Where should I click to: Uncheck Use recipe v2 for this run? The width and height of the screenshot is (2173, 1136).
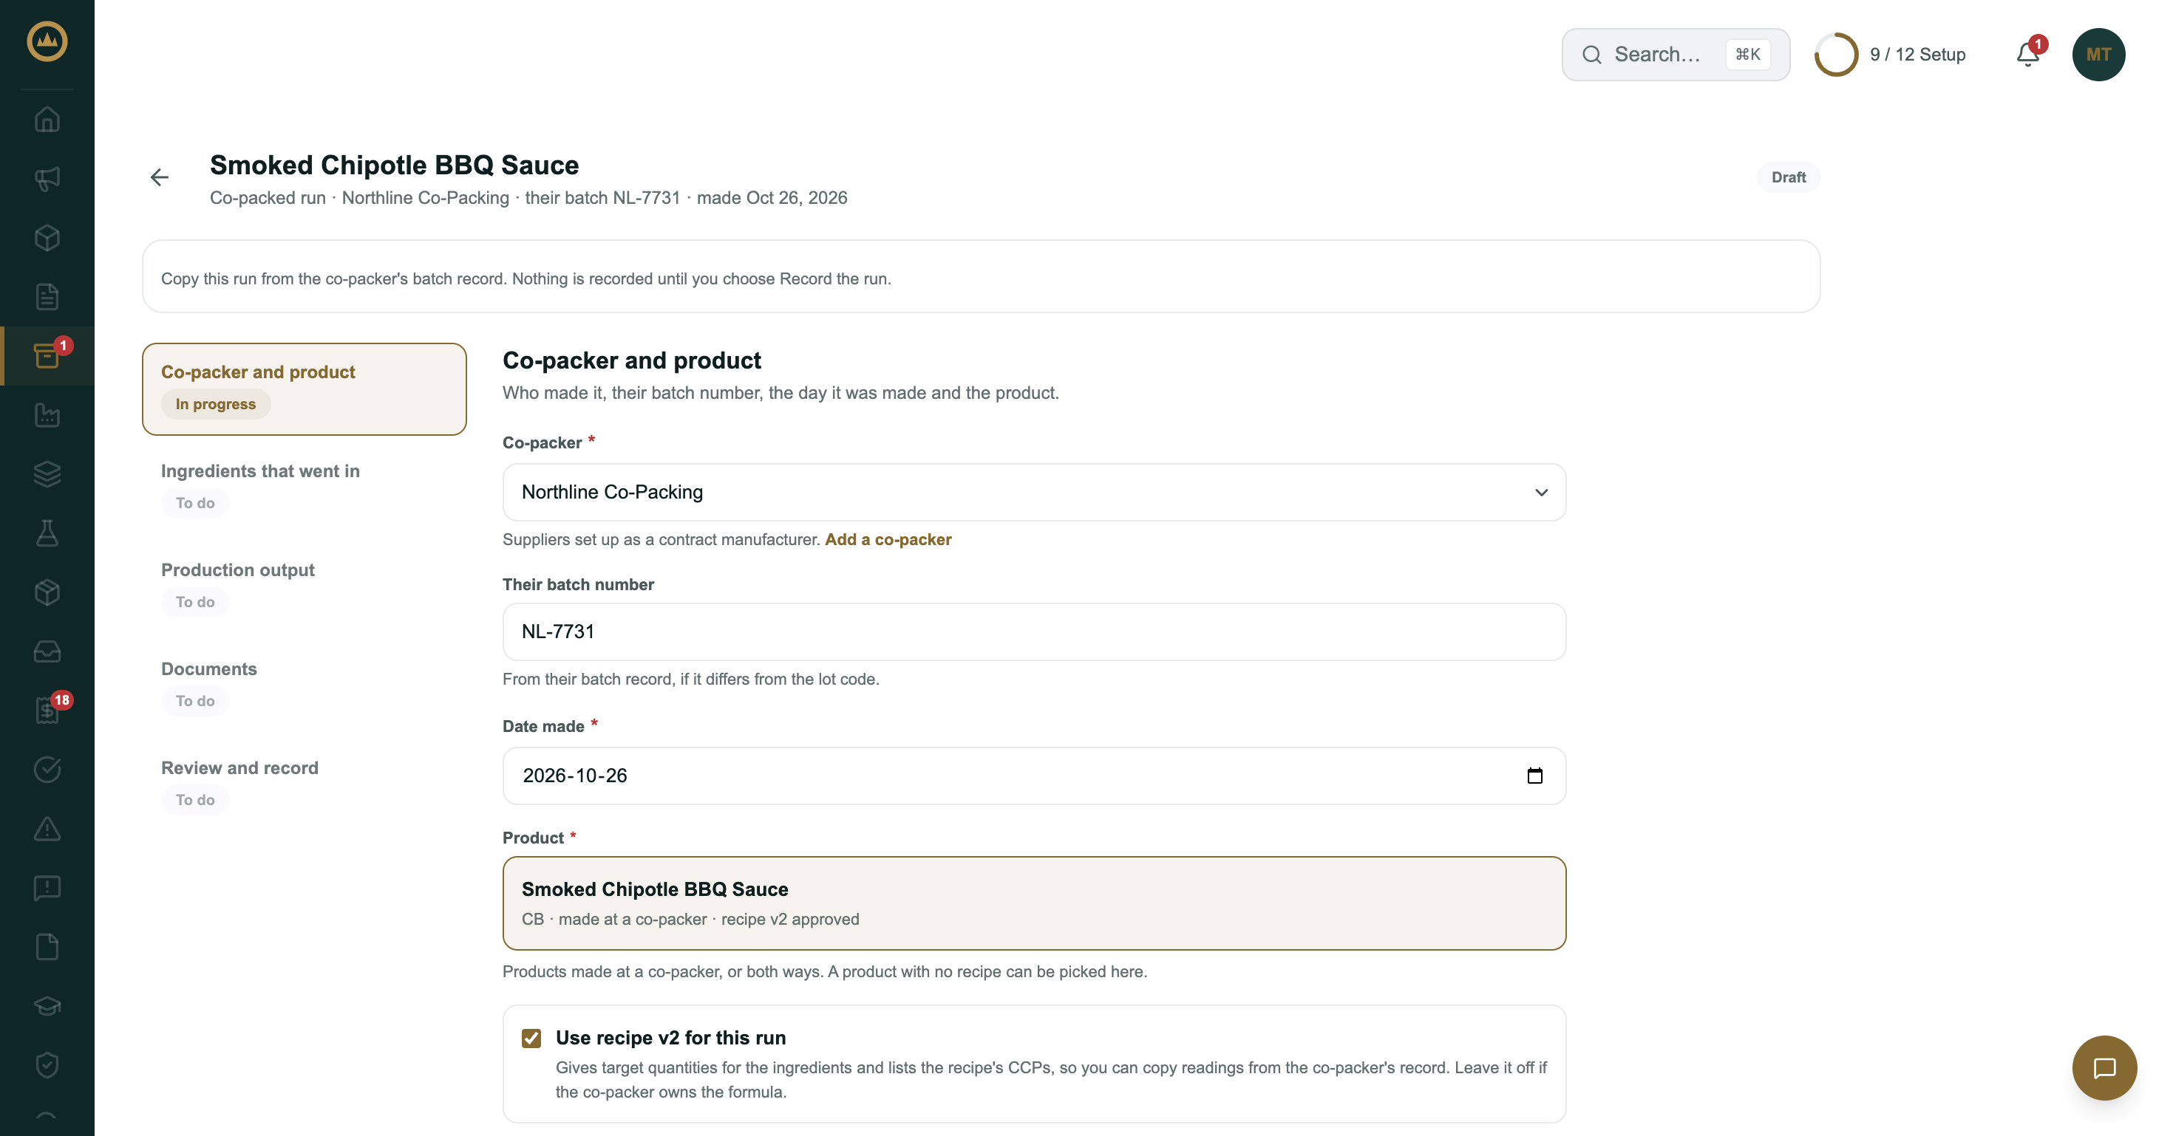pos(531,1039)
